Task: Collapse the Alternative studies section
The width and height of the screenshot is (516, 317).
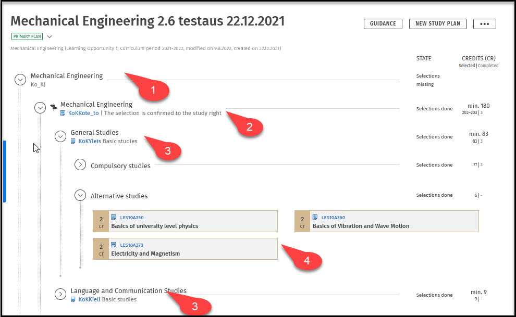Action: 80,195
